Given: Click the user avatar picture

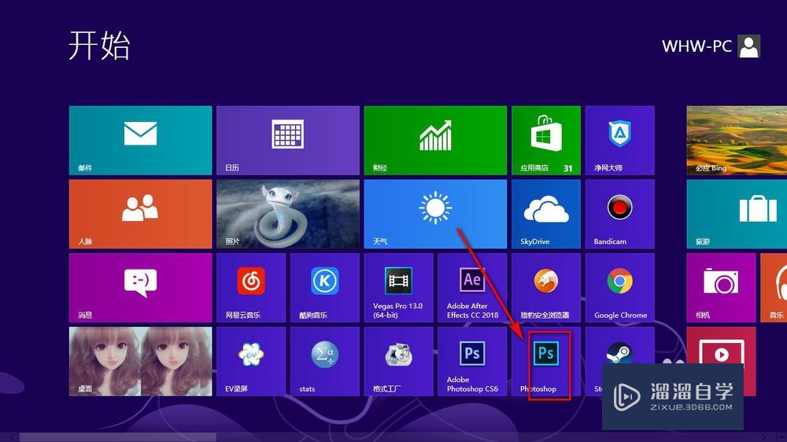Looking at the screenshot, I should click(x=749, y=46).
